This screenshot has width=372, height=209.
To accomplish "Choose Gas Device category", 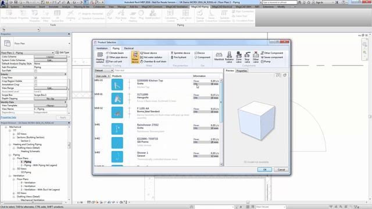I will (x=199, y=53).
